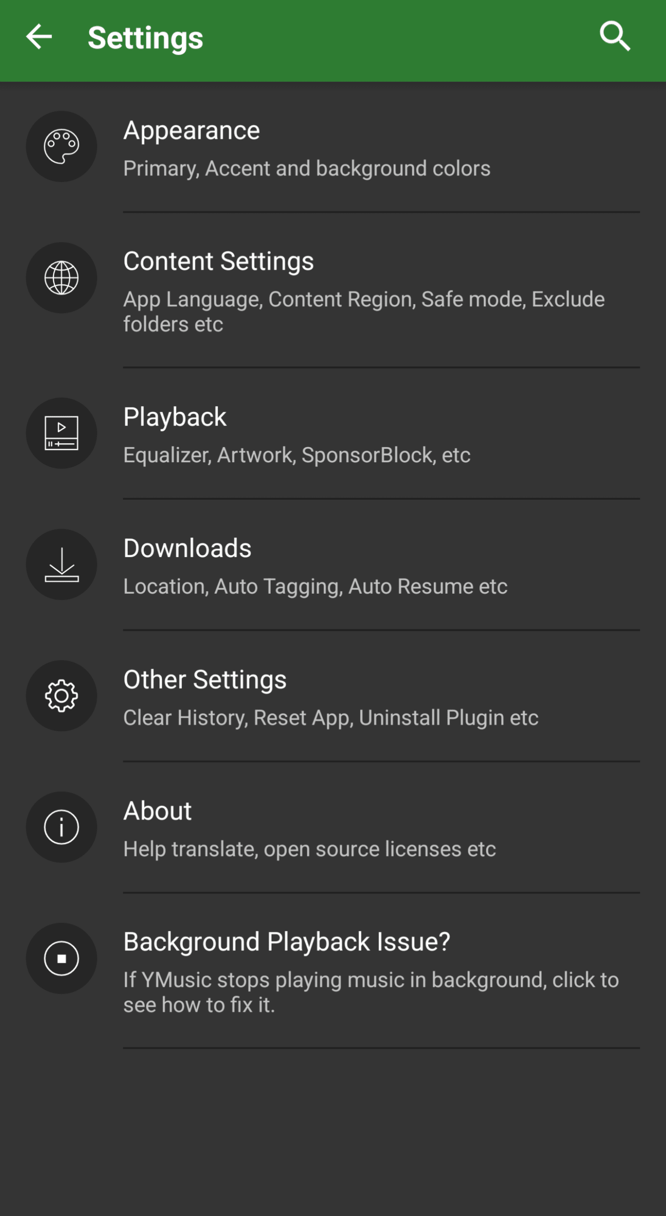Open the Downloads settings title
Viewport: 666px width, 1216px height.
click(187, 548)
